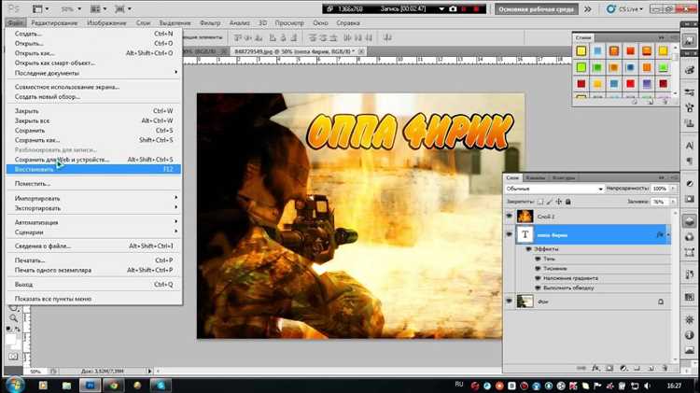This screenshot has height=393, width=700.
Task: Hide the Тень effect
Action: (538, 259)
